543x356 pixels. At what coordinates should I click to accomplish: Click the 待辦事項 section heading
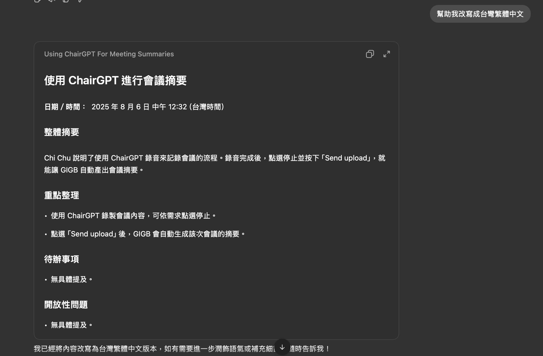pos(62,259)
